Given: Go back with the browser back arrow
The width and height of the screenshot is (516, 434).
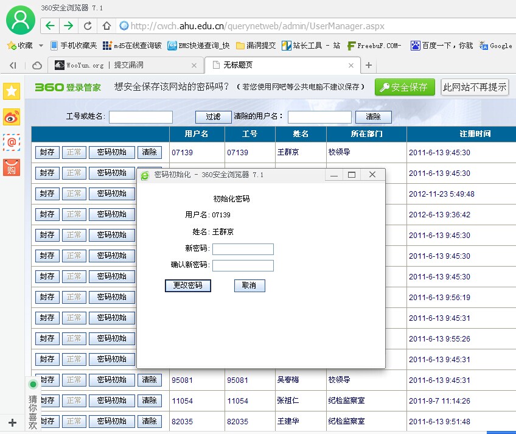Looking at the screenshot, I should click(x=50, y=26).
